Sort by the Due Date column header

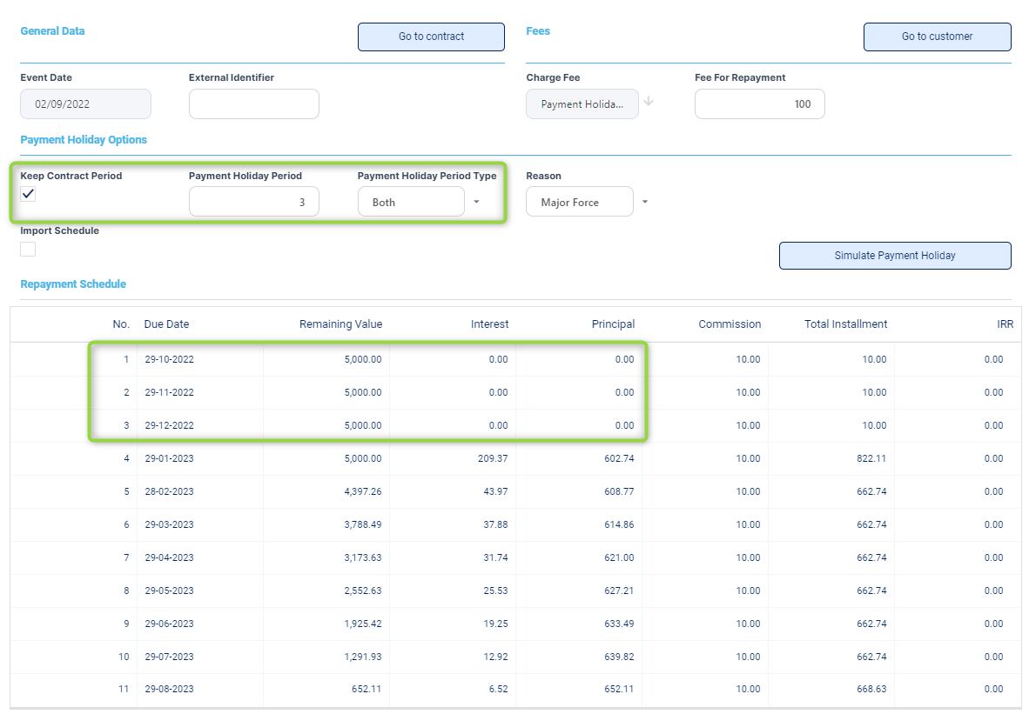167,324
